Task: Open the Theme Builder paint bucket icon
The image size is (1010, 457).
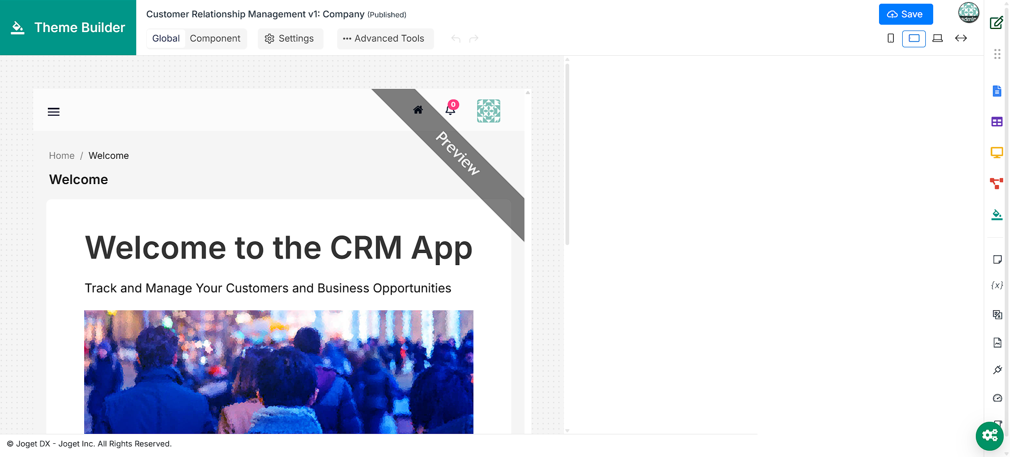Action: click(997, 215)
